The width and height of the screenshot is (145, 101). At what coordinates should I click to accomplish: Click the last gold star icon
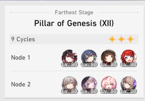click(x=131, y=39)
